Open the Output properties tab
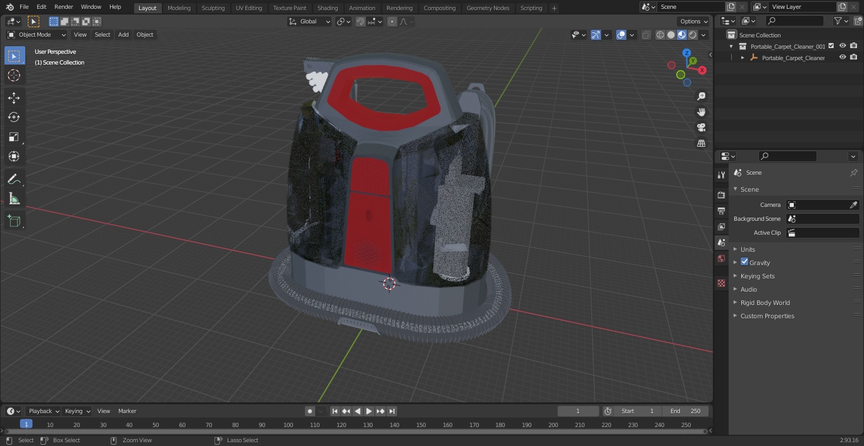 721,211
